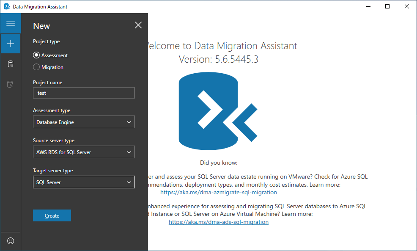Close the Data Migration Assistant window

pyautogui.click(x=407, y=6)
